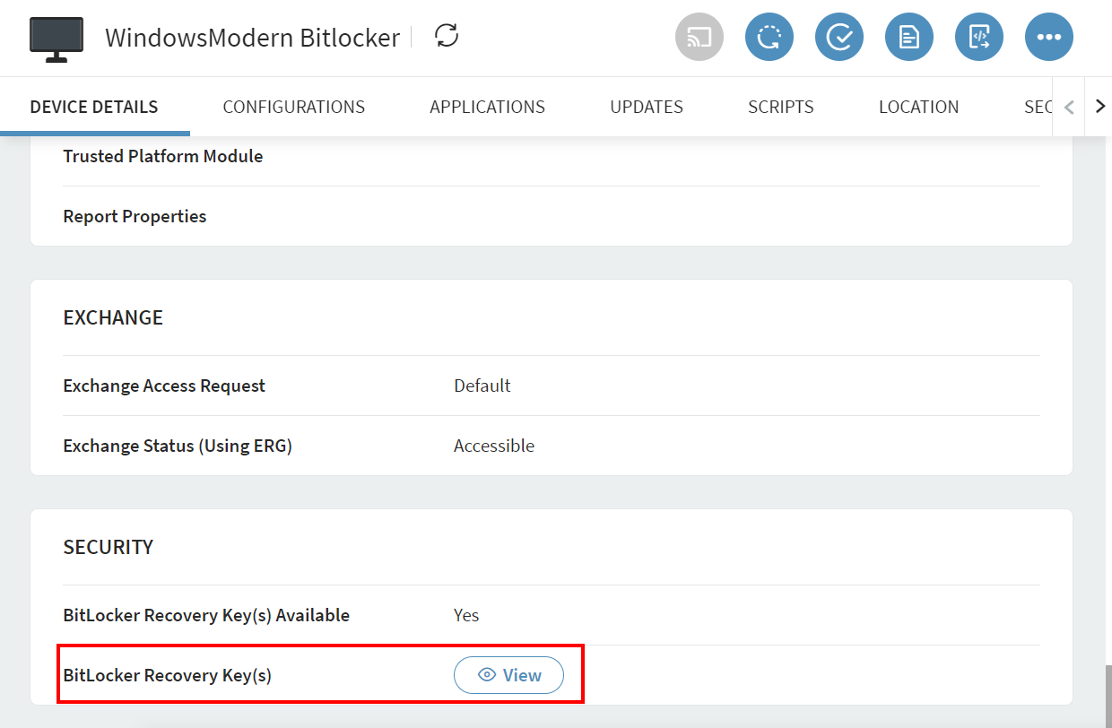Screen dimensions: 1112x728
Task: Open the Applications tab
Action: (x=487, y=107)
